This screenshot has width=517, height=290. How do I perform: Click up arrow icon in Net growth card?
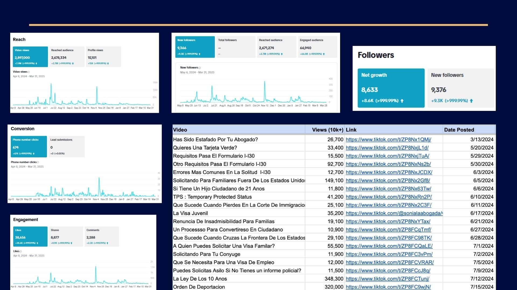402,101
